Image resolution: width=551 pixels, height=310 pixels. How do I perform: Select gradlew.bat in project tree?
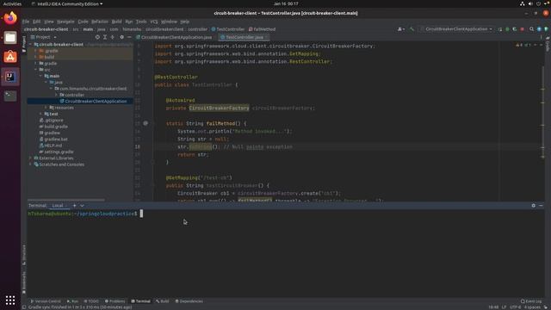(53, 139)
